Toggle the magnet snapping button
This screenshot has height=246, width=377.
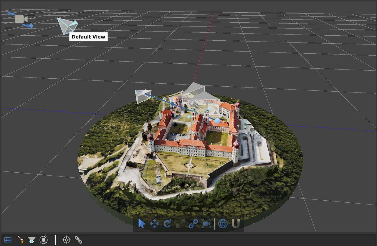(x=236, y=224)
